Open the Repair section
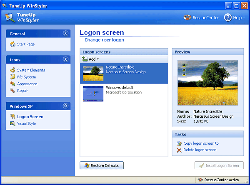Image resolution: width=250 pixels, height=185 pixels. (22, 91)
